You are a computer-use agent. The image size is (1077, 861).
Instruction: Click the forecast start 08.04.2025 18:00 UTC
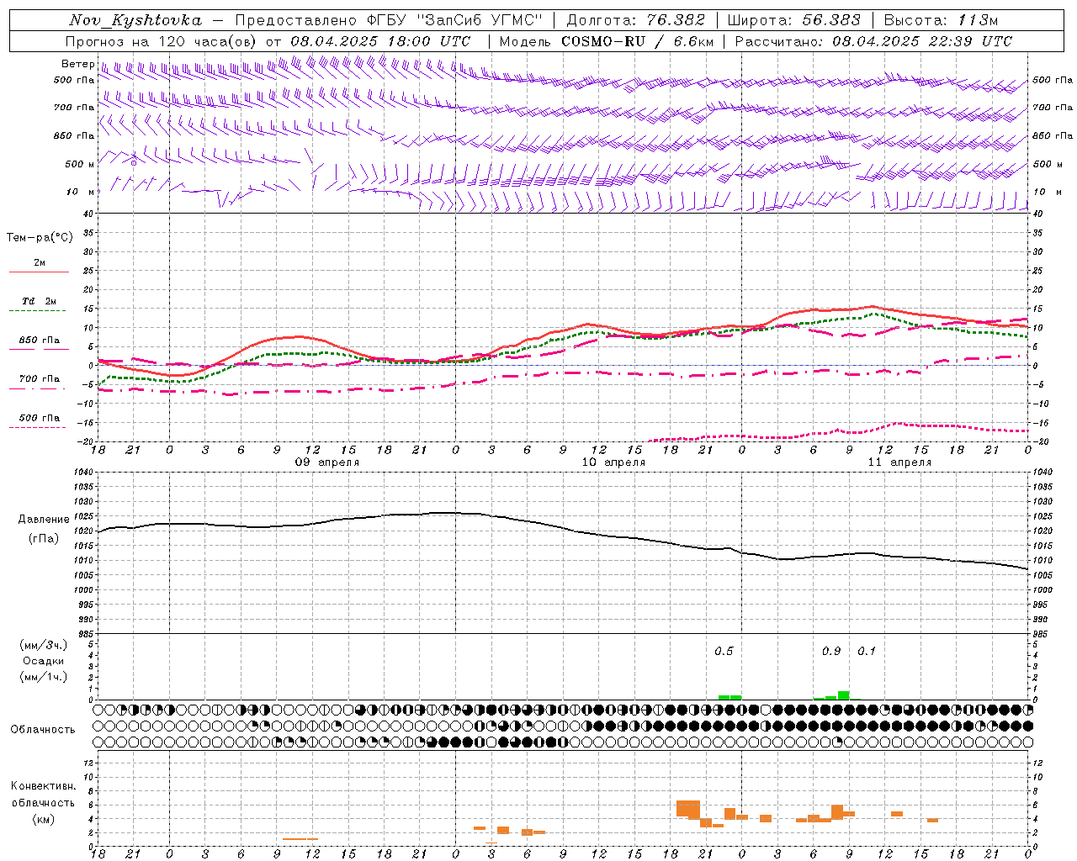tap(380, 41)
